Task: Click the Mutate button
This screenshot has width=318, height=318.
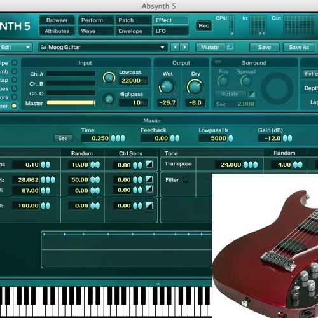Action: pos(210,47)
